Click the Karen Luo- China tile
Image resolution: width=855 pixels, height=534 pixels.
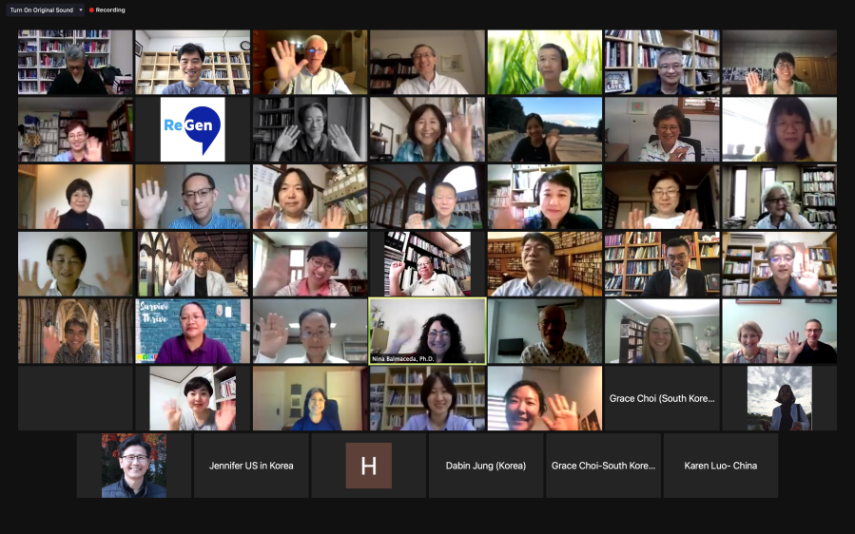pos(720,466)
